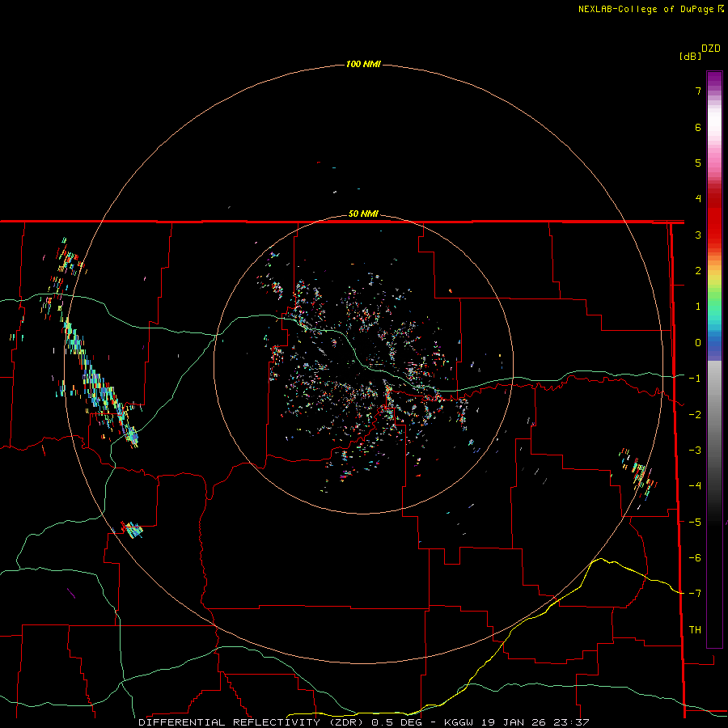The image size is (728, 728).
Task: Click the -1 value on the color scale
Action: (695, 379)
